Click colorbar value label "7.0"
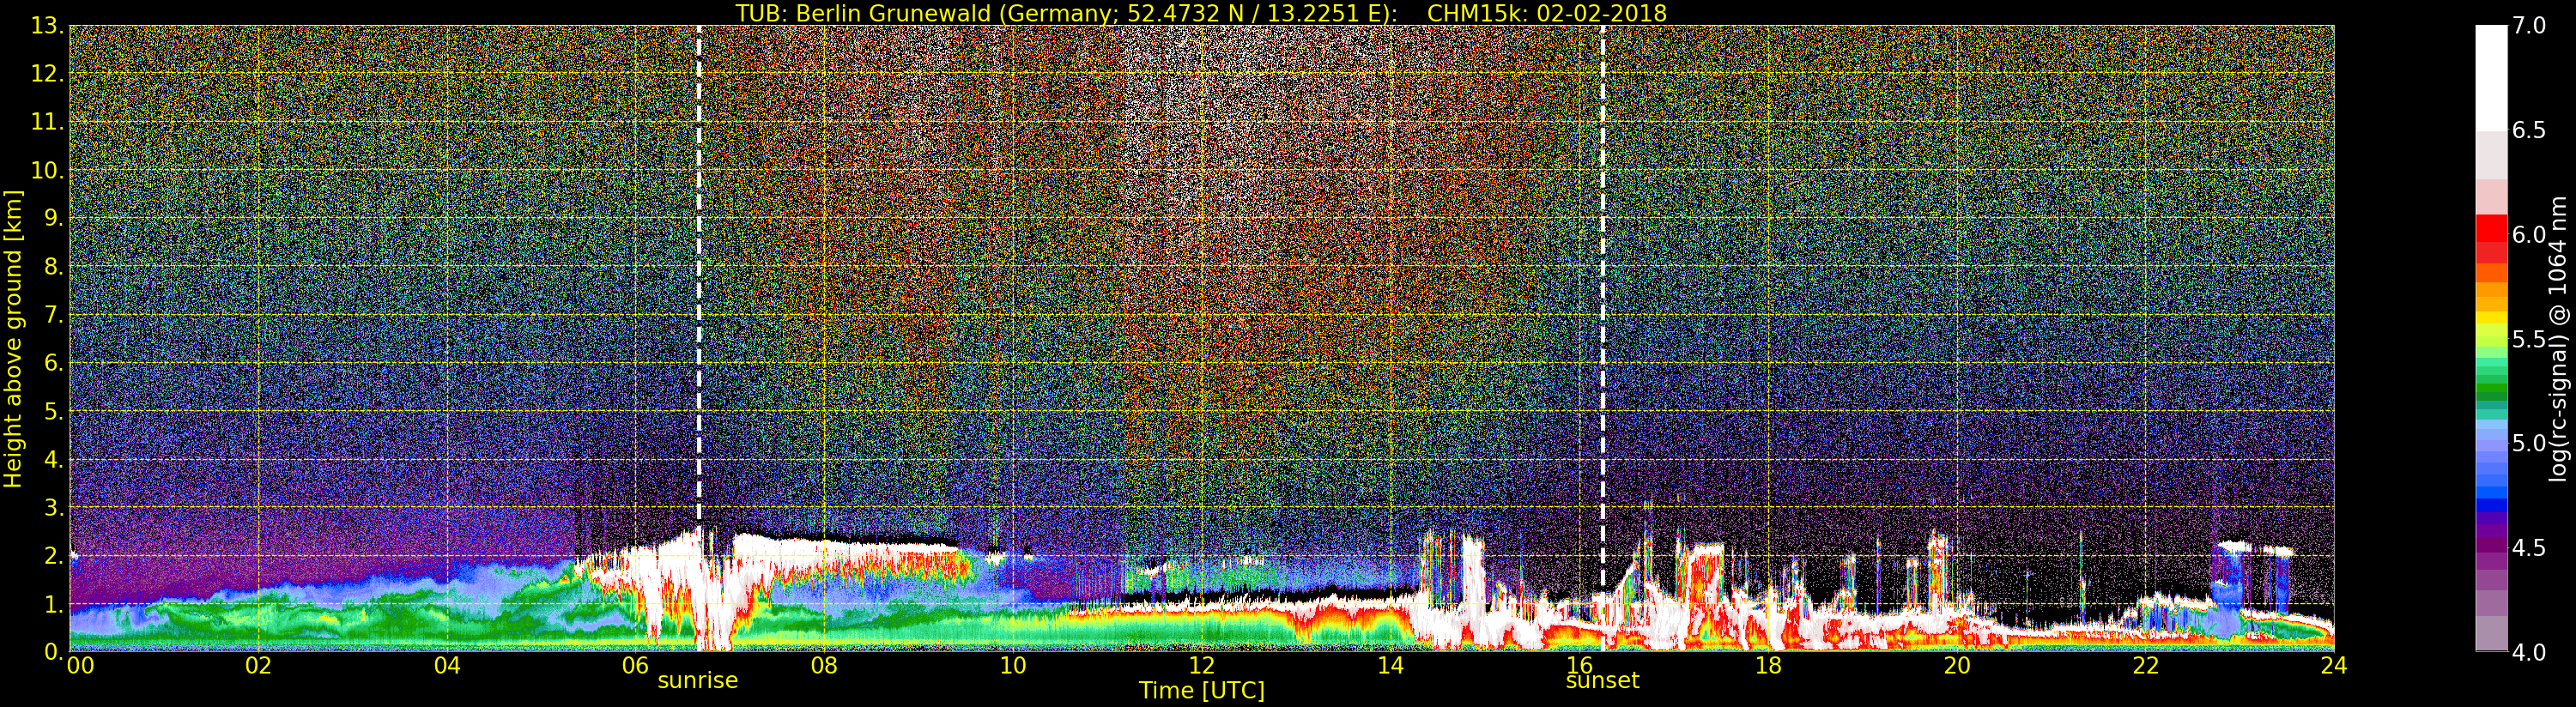Screen dimensions: 2576x707 [x=2529, y=26]
